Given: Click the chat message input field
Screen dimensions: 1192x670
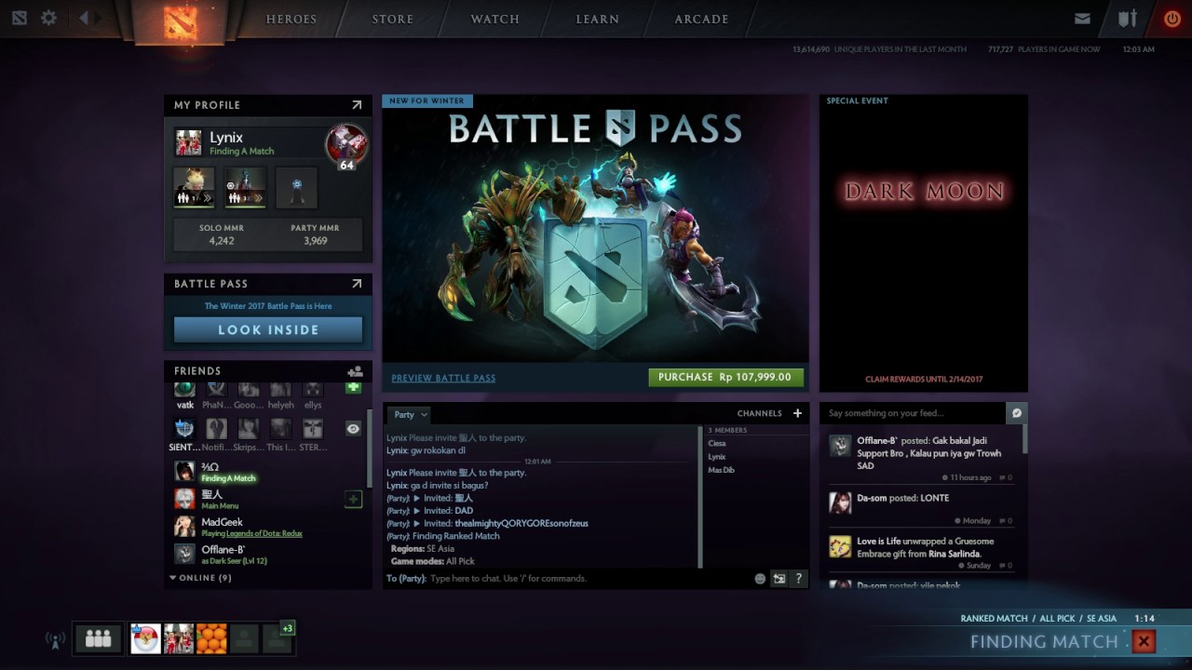Looking at the screenshot, I should 589,579.
